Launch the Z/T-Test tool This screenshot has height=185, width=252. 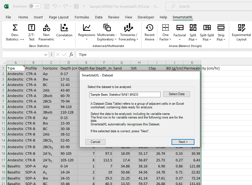click(x=32, y=32)
